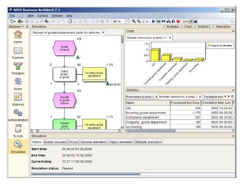
Task: Click the Copy toolbar icon
Action: click(98, 21)
